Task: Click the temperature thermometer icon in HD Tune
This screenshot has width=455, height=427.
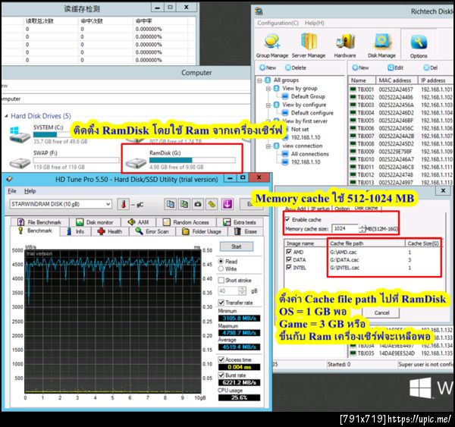Action: tap(124, 204)
